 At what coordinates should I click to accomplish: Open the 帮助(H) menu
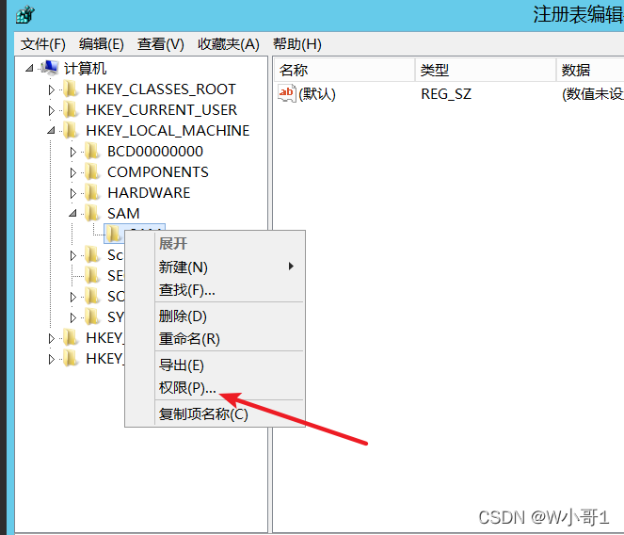click(297, 44)
